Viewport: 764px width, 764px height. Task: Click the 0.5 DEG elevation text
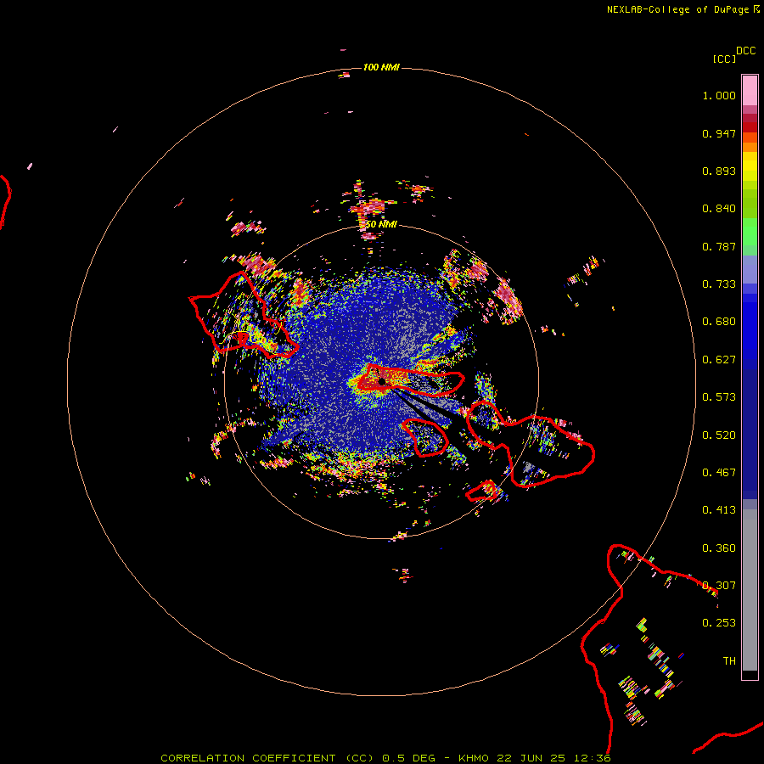point(409,758)
